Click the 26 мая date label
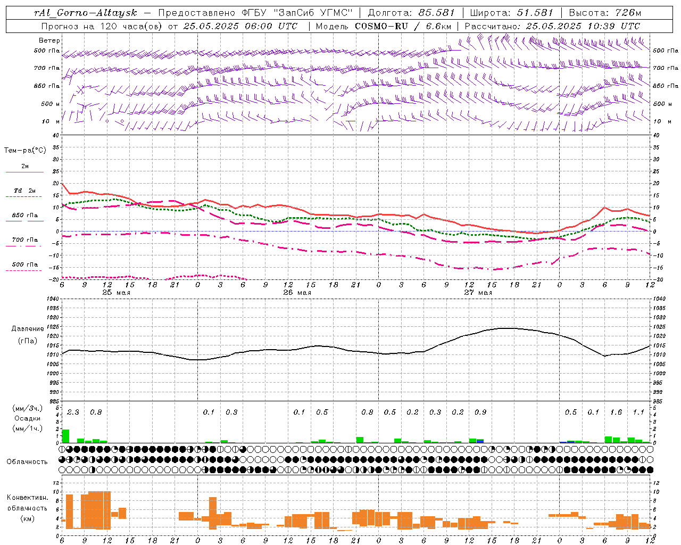681x545 pixels. [297, 293]
